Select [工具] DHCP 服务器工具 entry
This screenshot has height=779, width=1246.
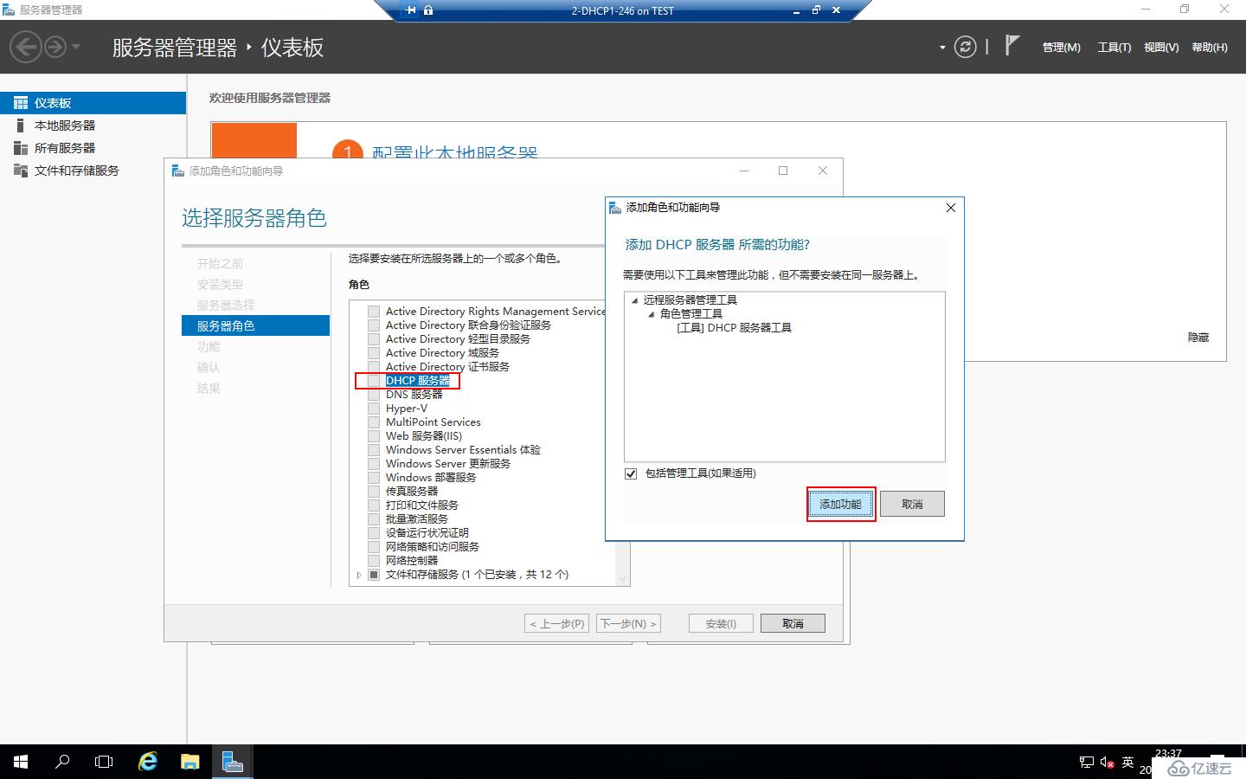(734, 328)
